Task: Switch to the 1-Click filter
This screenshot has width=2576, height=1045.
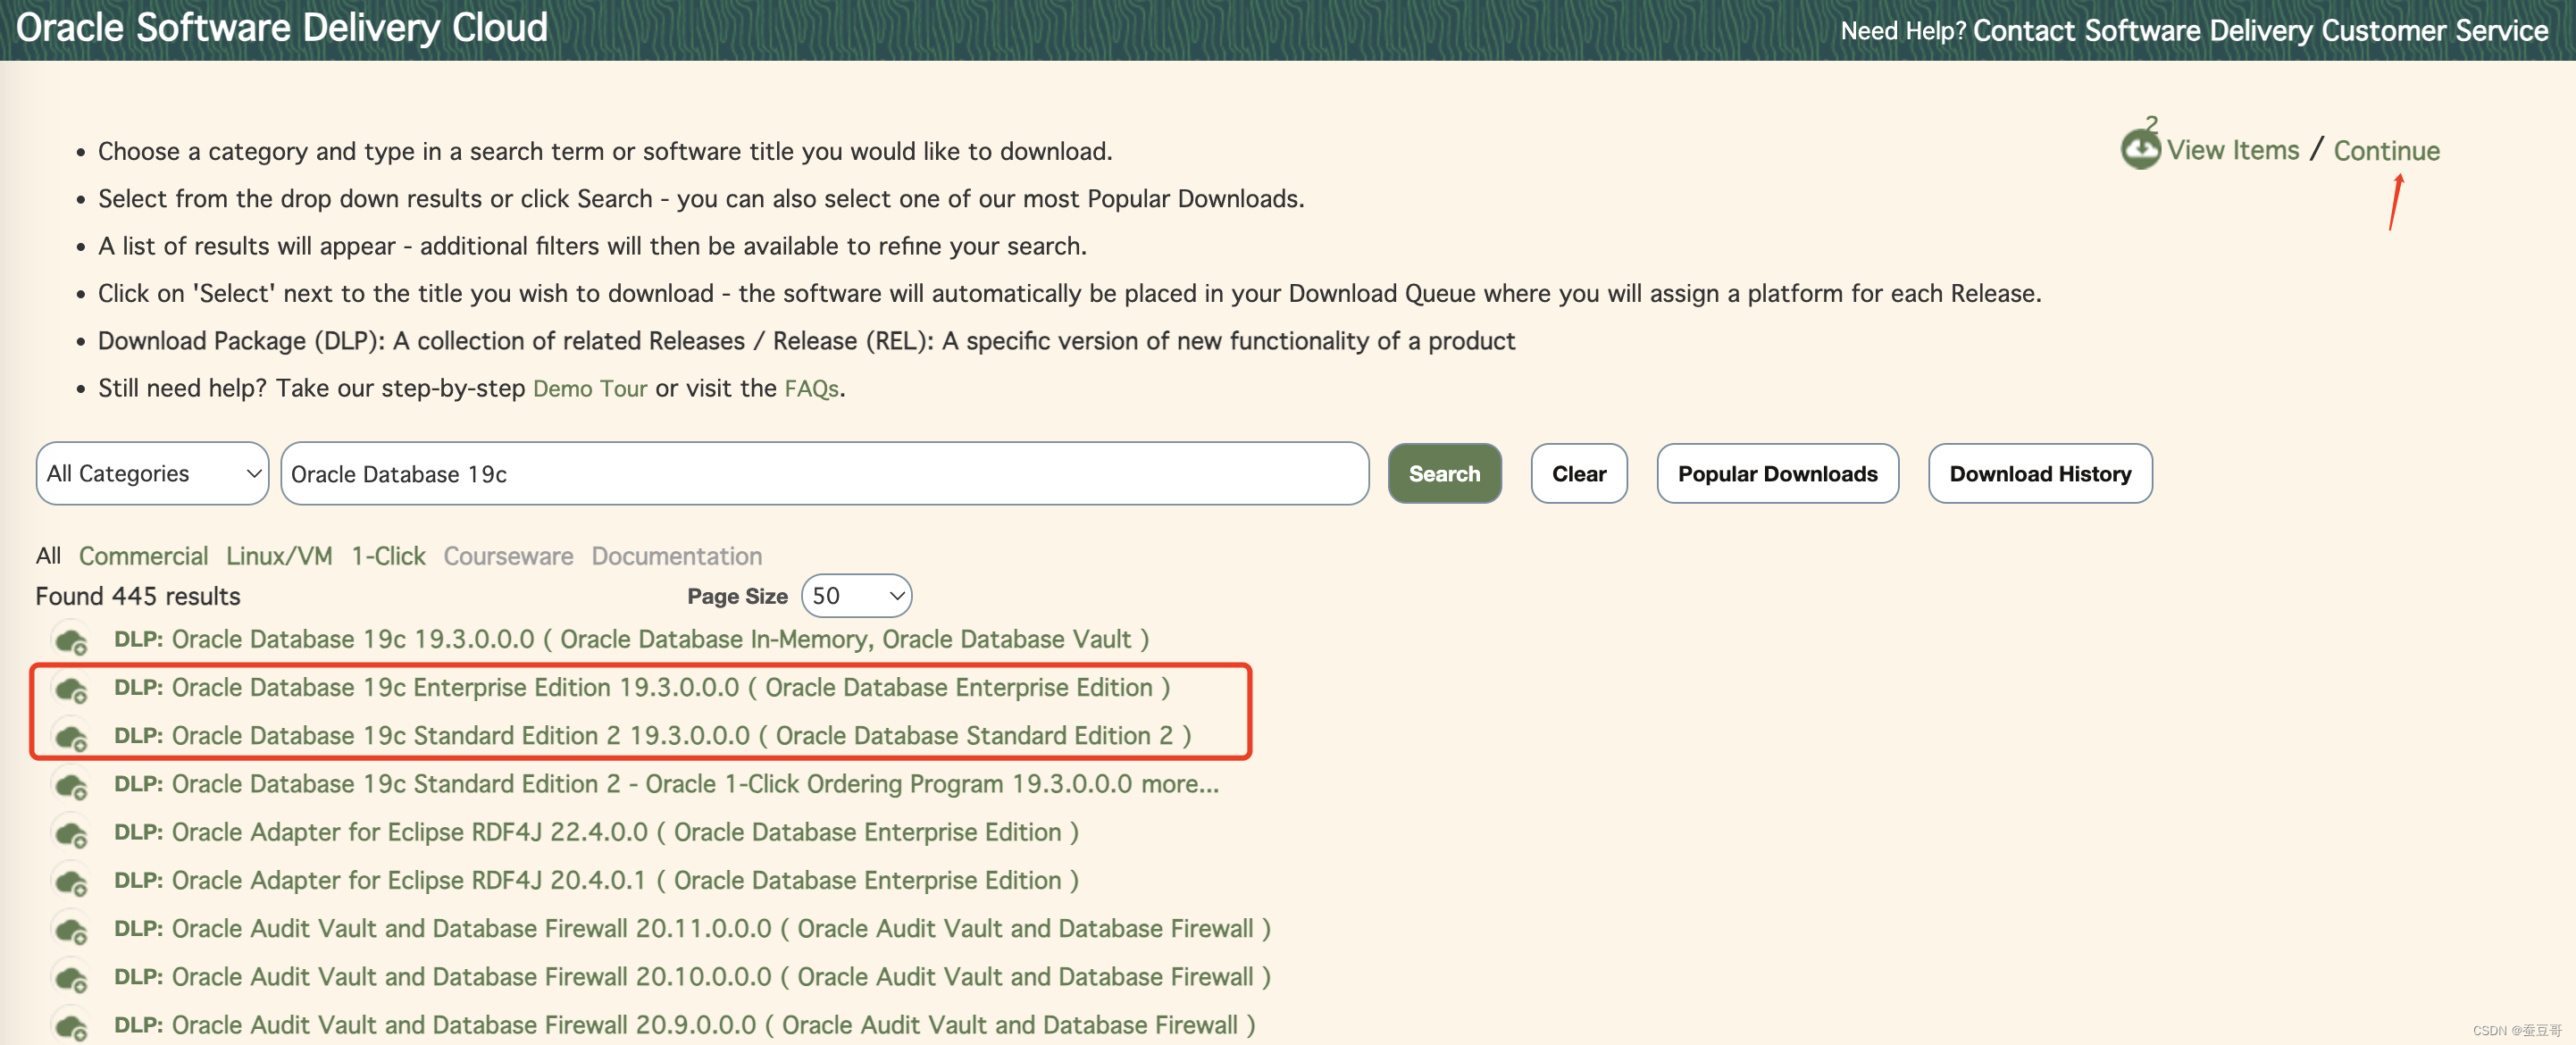Action: coord(388,556)
